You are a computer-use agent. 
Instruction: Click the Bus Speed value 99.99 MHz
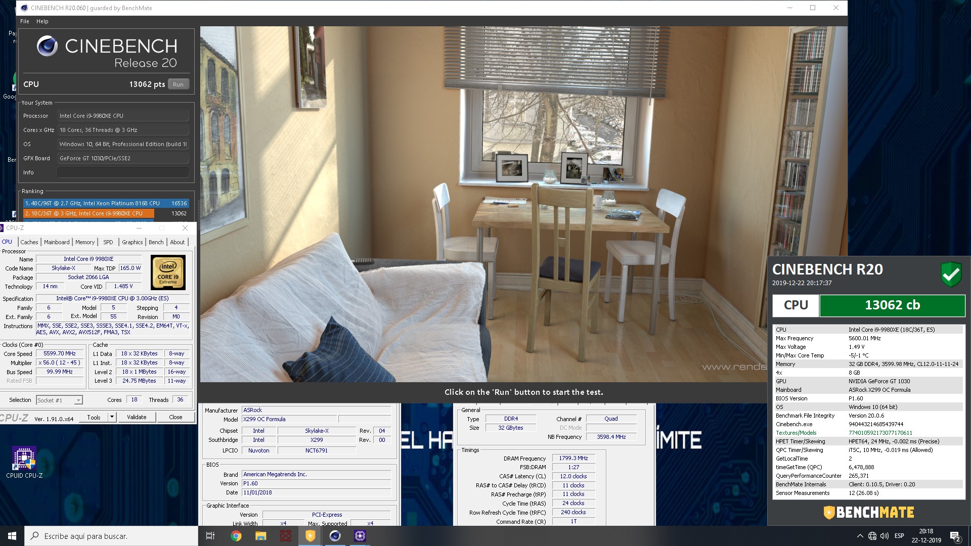(x=60, y=372)
